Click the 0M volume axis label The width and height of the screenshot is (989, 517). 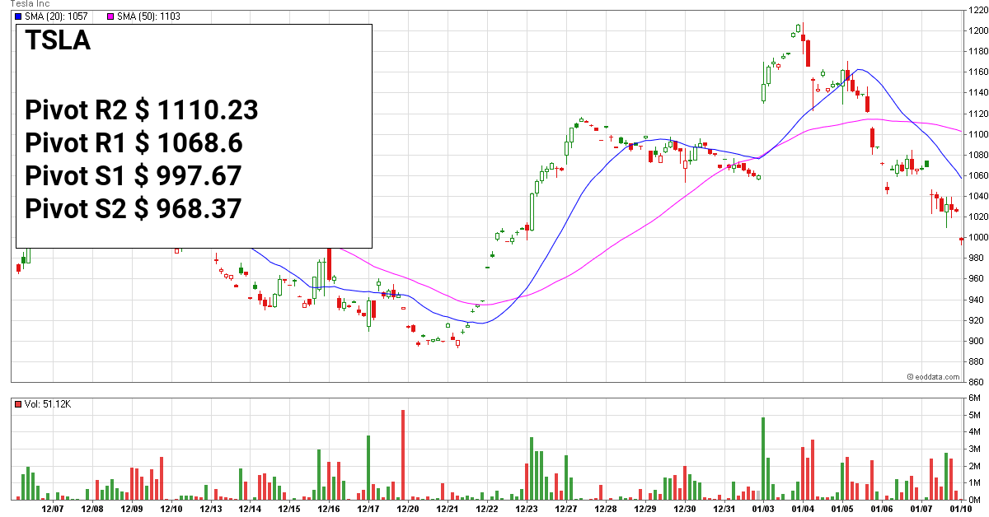pos(975,500)
